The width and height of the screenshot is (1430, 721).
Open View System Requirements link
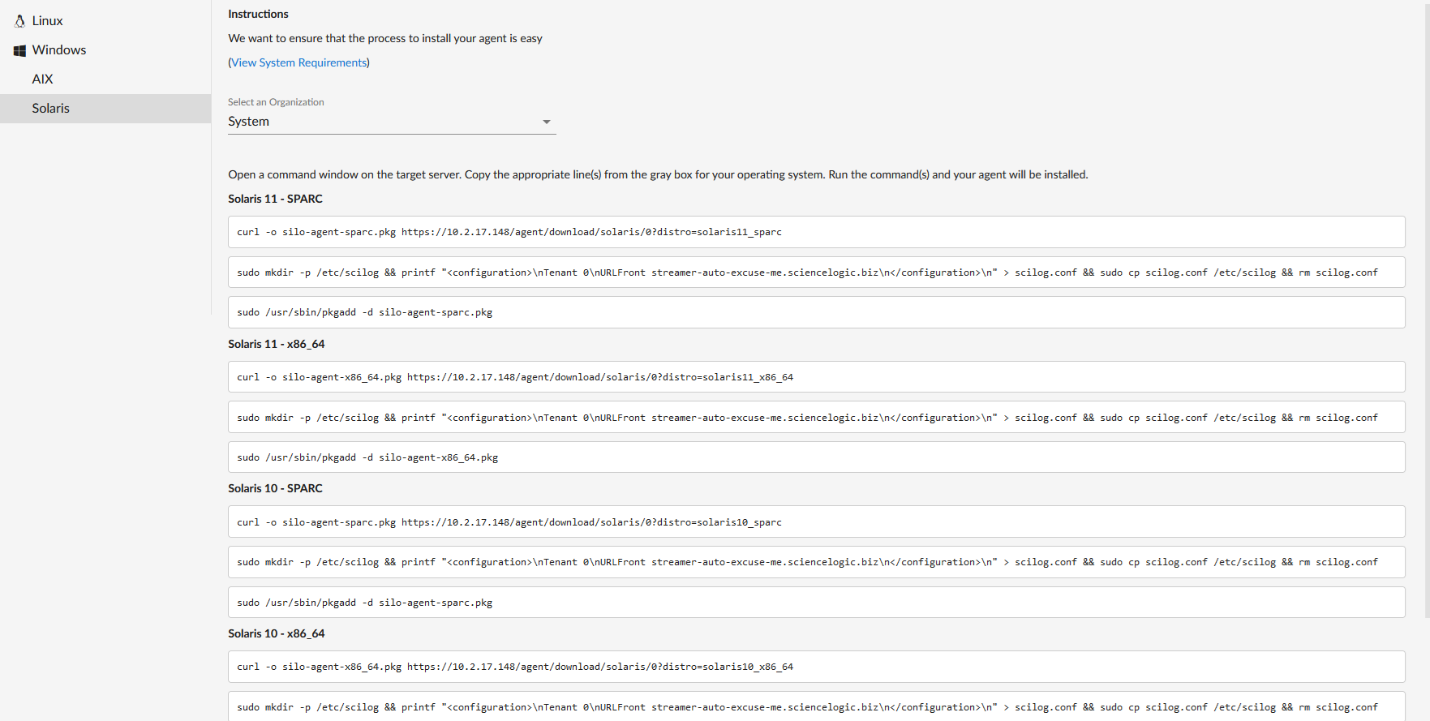[x=298, y=62]
